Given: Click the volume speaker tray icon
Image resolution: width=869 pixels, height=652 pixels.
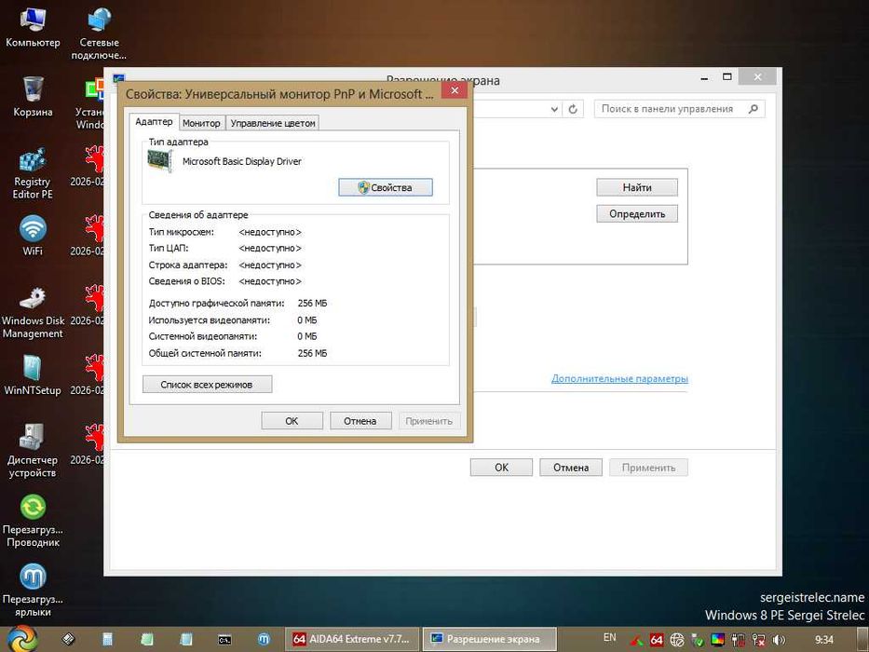Looking at the screenshot, I should point(779,640).
